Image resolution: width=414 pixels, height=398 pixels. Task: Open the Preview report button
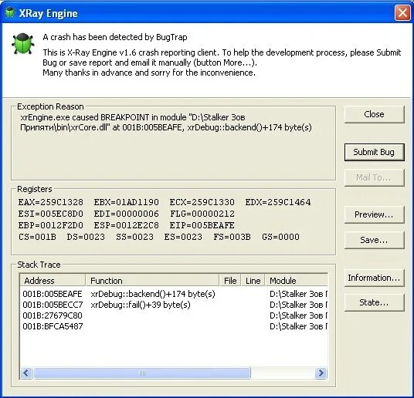tap(374, 214)
